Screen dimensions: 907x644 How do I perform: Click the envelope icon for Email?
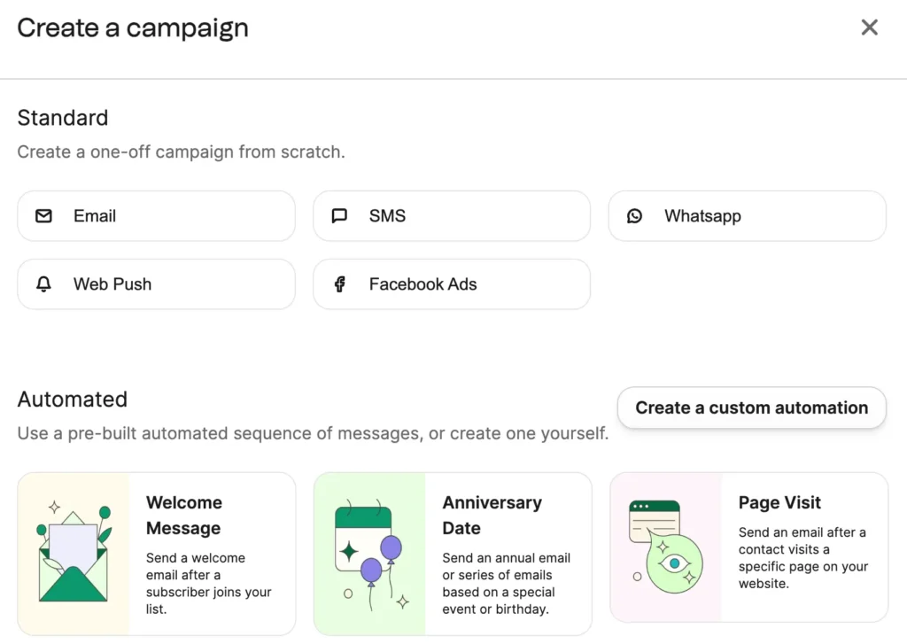point(44,216)
